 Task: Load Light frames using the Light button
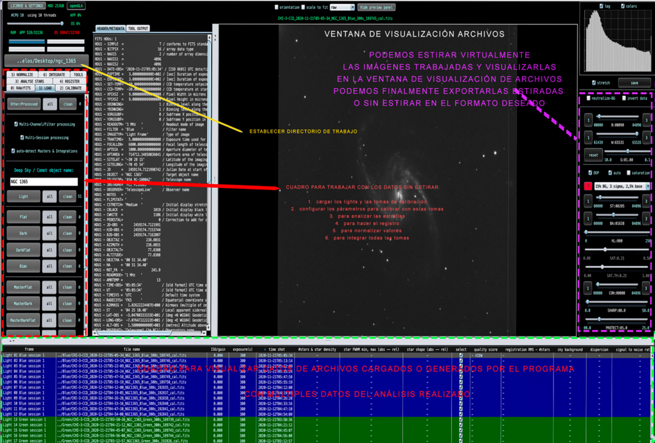(x=23, y=196)
